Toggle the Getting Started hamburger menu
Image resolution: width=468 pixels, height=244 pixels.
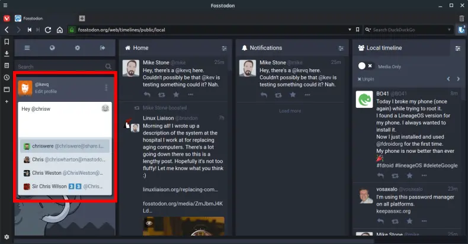27,48
